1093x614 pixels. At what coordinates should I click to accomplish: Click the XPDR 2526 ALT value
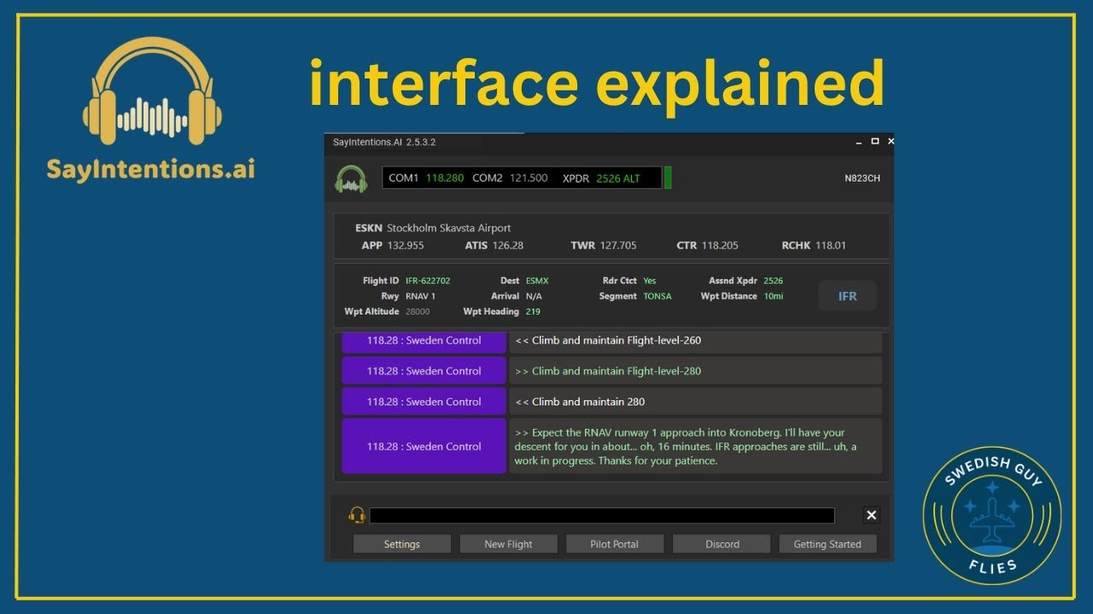[618, 178]
